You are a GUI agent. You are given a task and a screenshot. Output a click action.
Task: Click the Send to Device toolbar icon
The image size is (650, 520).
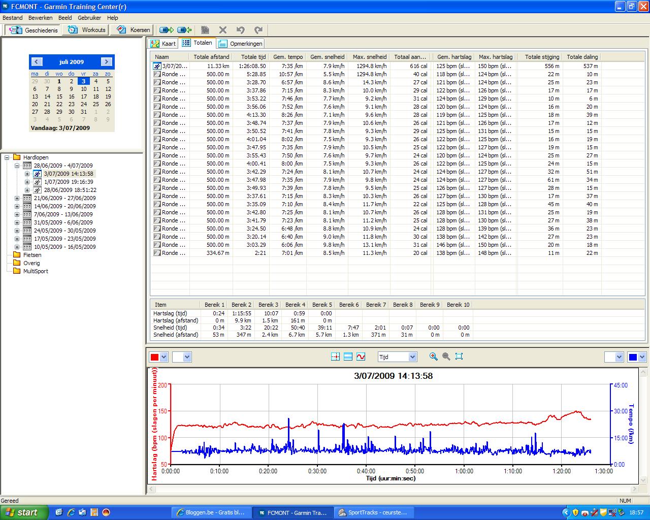point(166,30)
